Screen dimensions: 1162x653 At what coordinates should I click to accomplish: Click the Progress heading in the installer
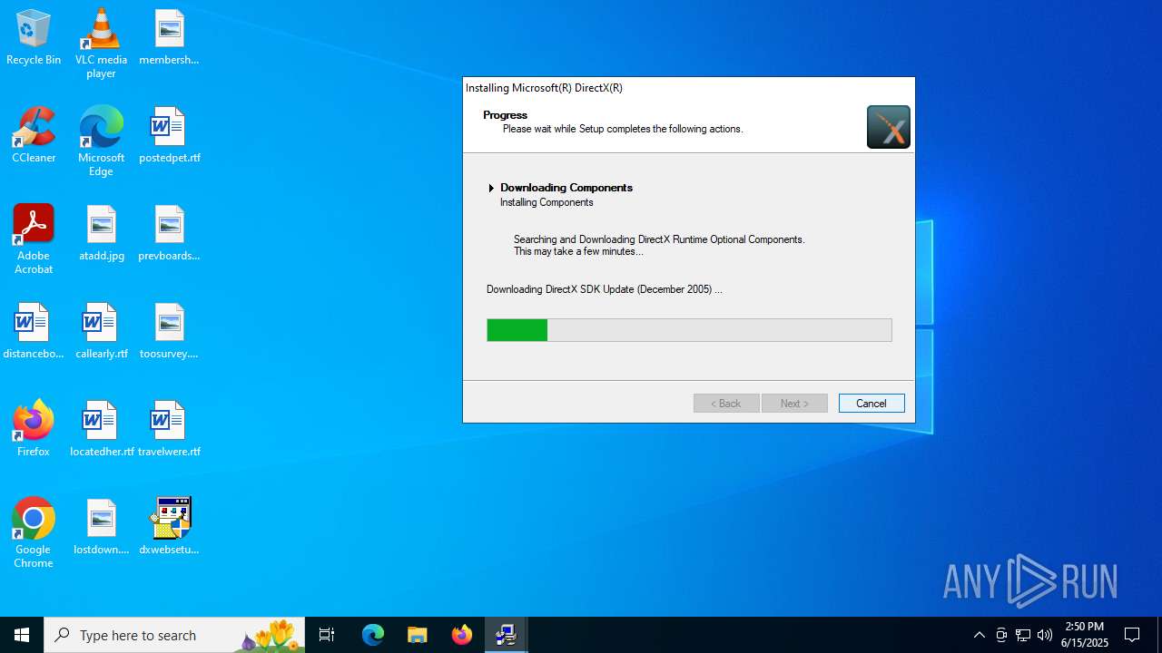[x=505, y=115]
